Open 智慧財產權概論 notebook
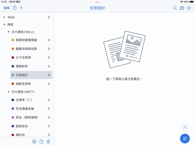The image size is (195, 146). pos(31,40)
